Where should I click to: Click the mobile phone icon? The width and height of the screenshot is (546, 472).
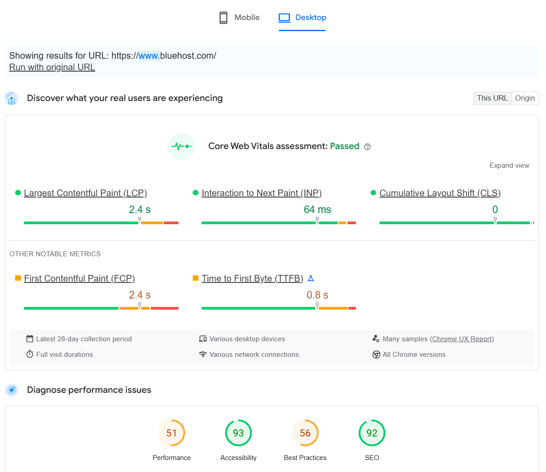pos(222,17)
